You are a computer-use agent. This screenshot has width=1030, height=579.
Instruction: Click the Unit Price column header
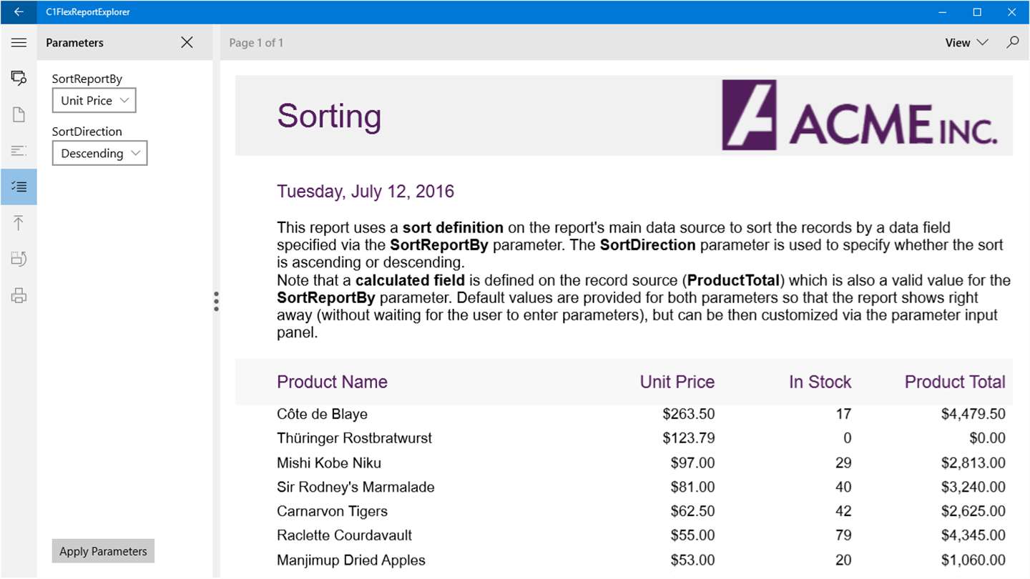[x=677, y=382]
